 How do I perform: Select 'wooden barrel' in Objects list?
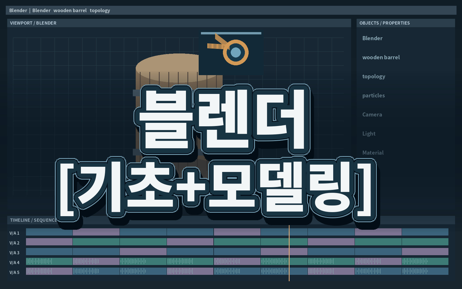click(x=381, y=57)
